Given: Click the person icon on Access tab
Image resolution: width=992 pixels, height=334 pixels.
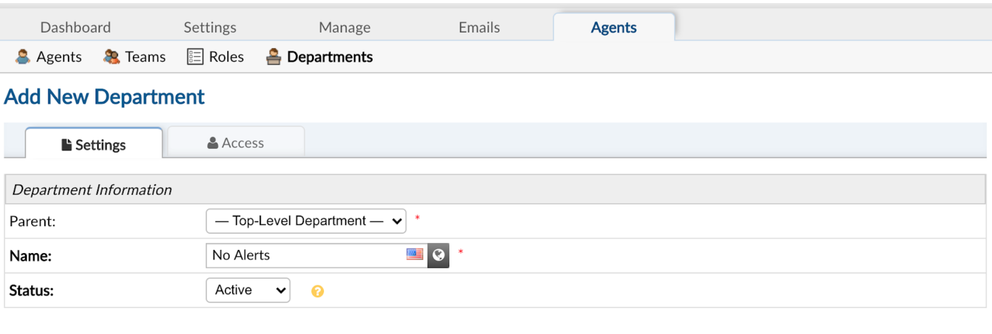Looking at the screenshot, I should tap(213, 143).
